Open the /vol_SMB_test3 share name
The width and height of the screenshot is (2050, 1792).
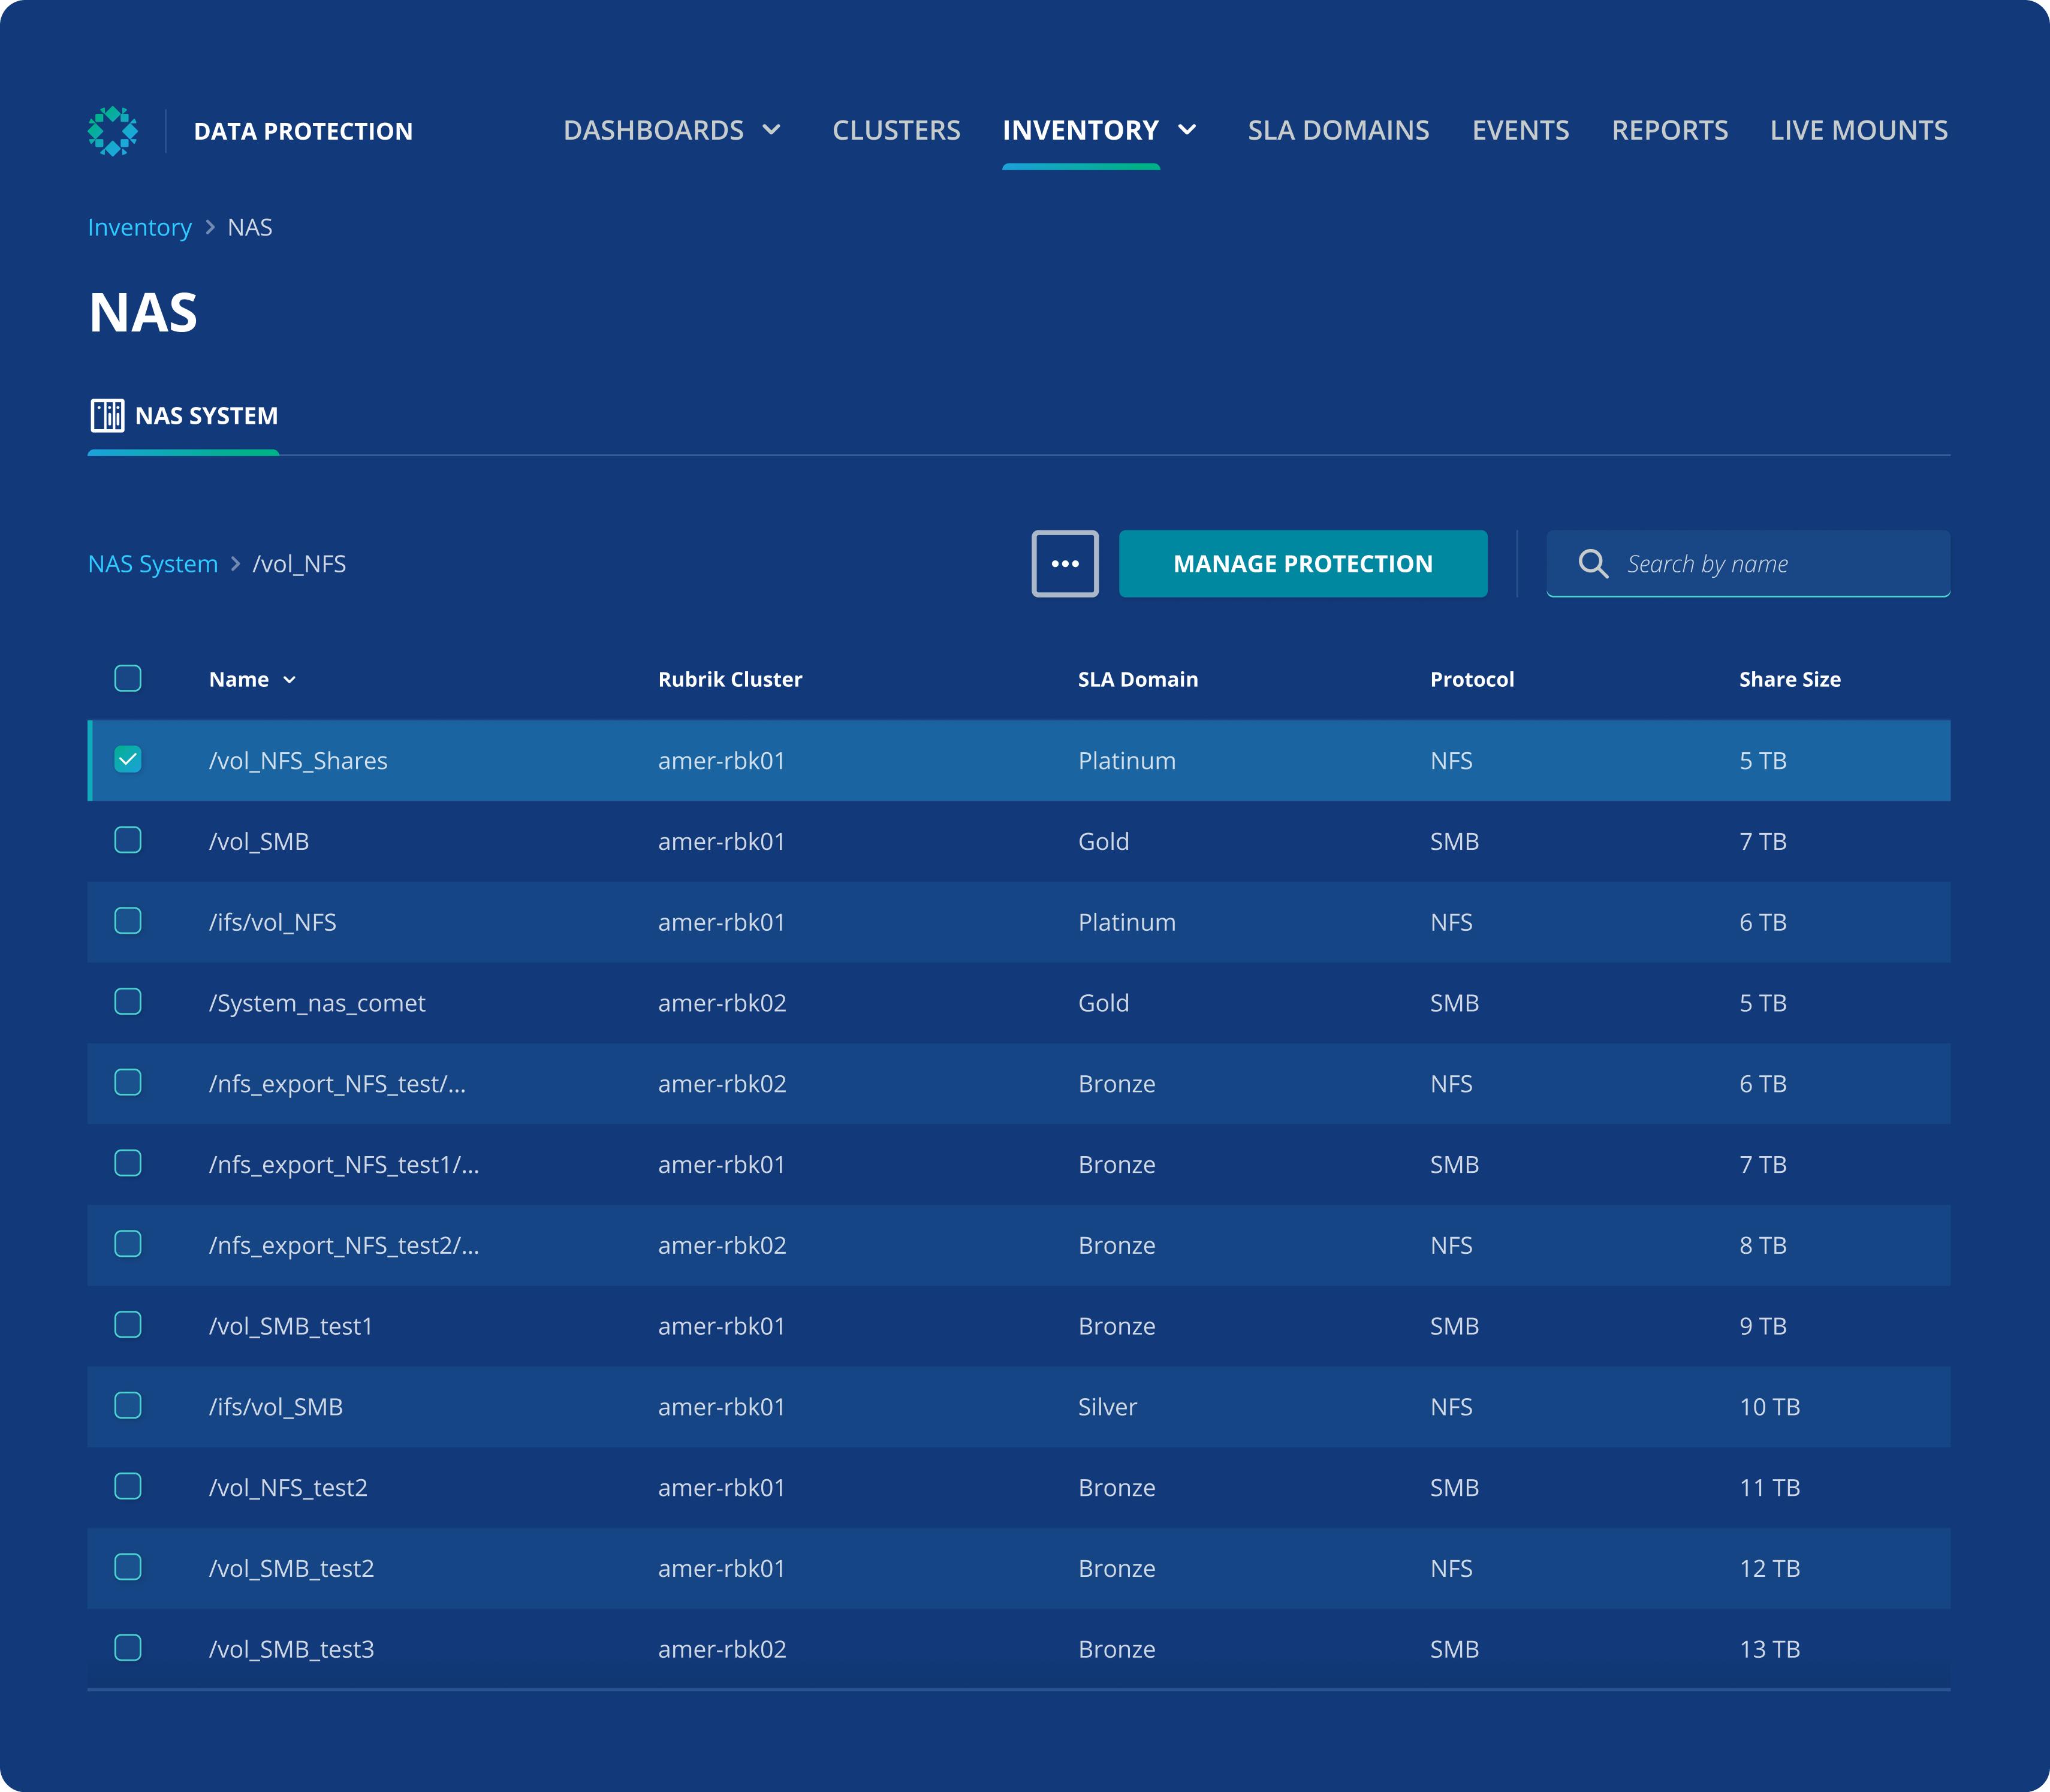292,1649
